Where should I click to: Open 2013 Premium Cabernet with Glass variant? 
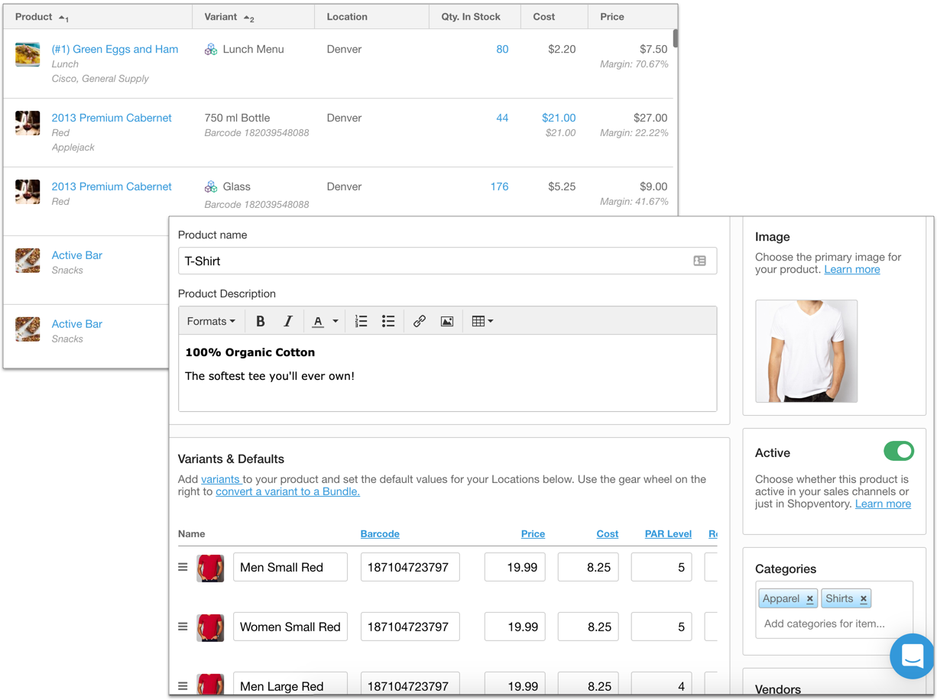click(112, 186)
